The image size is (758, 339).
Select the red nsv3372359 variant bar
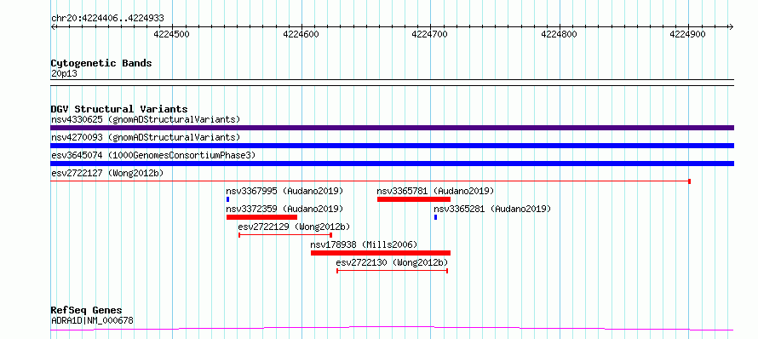pyautogui.click(x=261, y=217)
